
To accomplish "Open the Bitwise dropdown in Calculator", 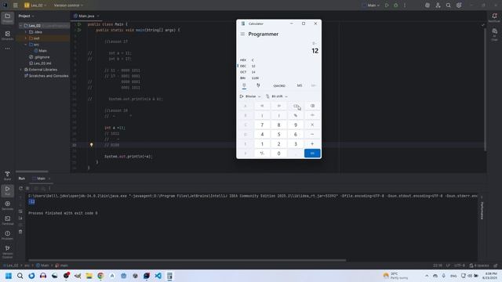I will [250, 96].
